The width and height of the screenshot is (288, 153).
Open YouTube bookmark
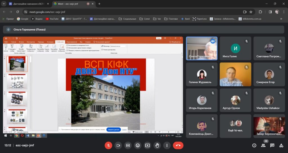[52, 19]
